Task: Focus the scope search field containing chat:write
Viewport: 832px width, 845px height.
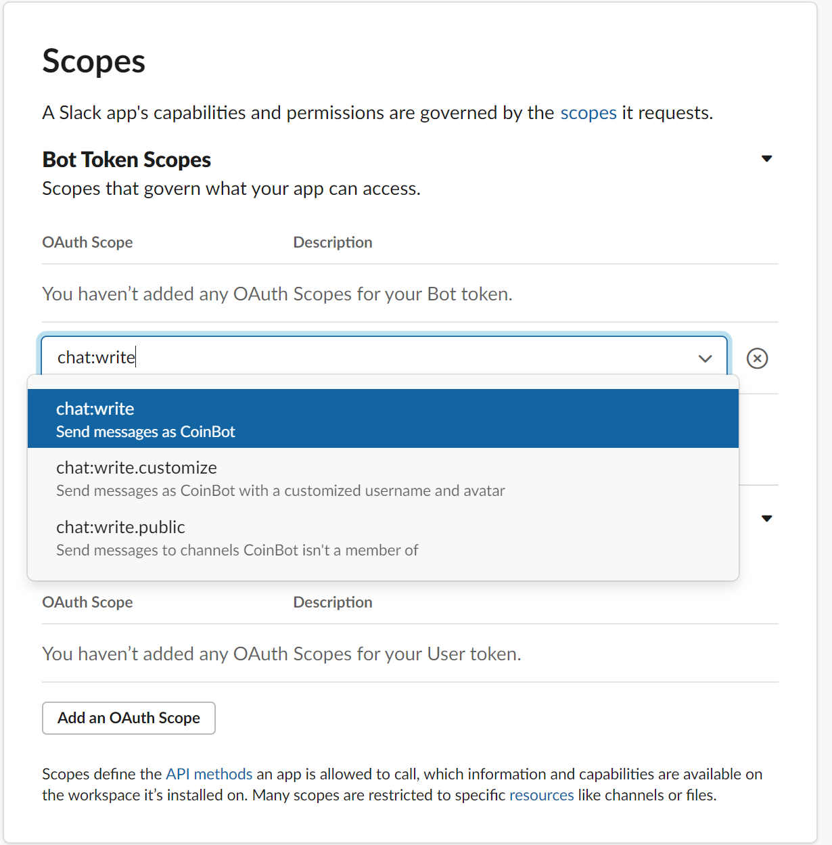Action: (365, 357)
